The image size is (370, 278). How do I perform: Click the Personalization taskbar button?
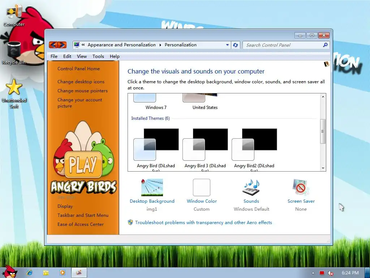[x=79, y=273]
